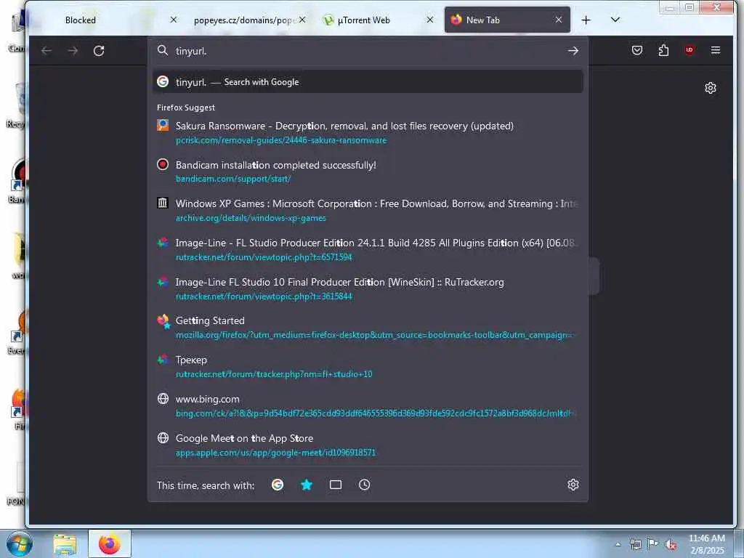The width and height of the screenshot is (744, 558).
Task: Open search settings gear in dropdown
Action: pos(573,485)
